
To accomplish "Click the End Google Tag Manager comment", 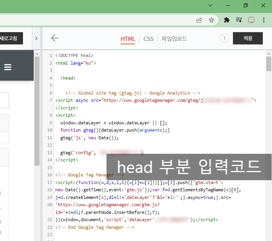I will (x=95, y=227).
